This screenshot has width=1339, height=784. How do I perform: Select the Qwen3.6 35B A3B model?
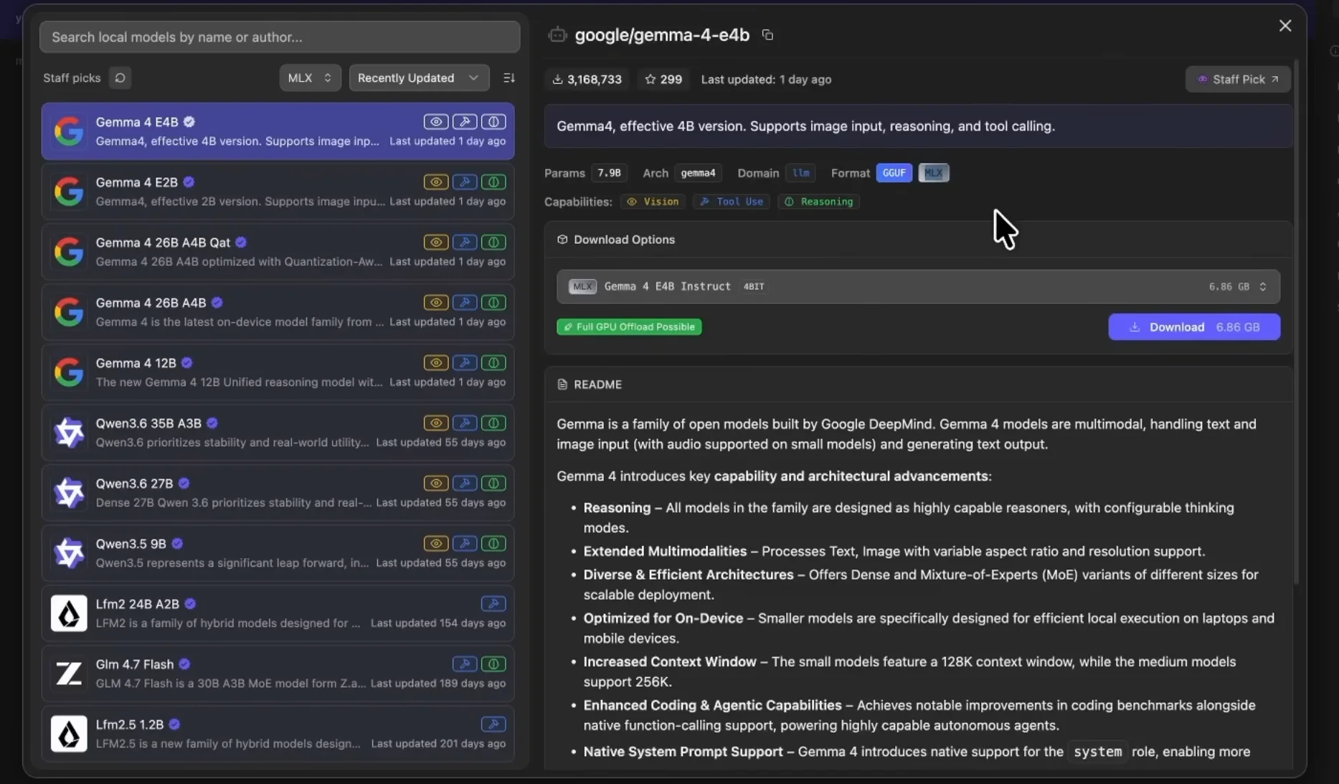click(x=278, y=433)
